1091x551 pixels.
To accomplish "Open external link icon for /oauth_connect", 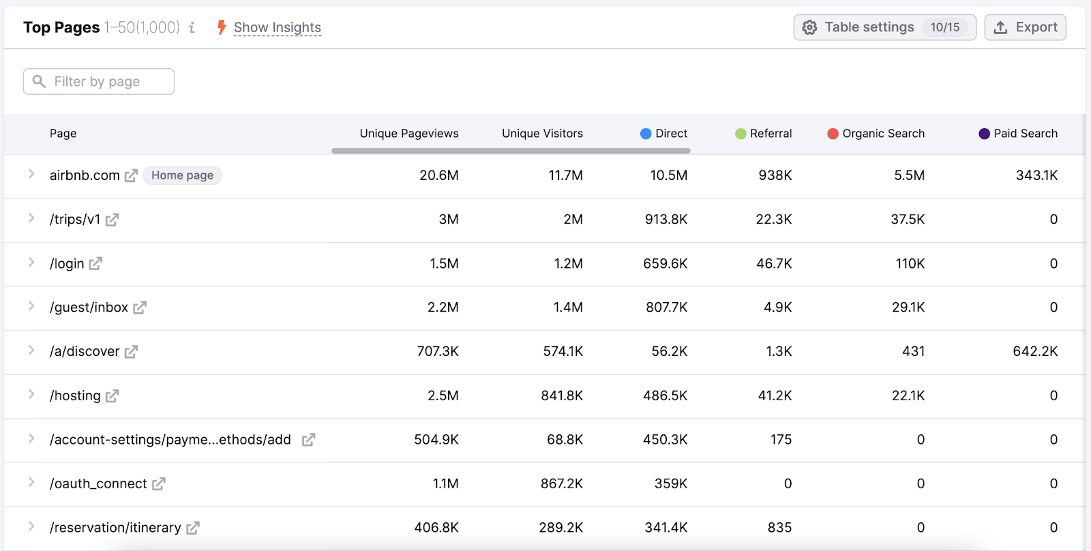I will [x=158, y=484].
